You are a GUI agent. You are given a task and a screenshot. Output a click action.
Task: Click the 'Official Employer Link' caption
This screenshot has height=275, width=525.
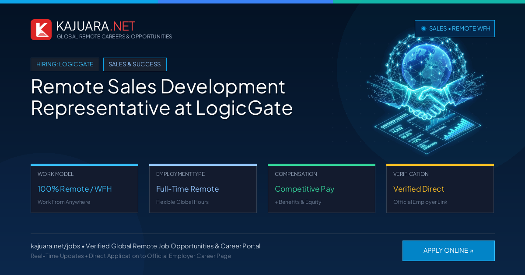pyautogui.click(x=420, y=202)
